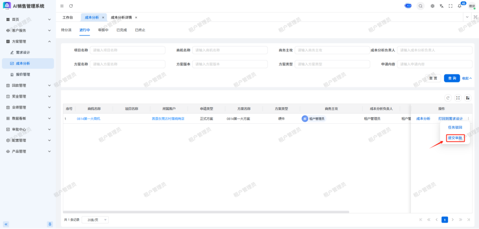
Task: Enter fullscreen using the header expand icon
Action: click(x=450, y=6)
